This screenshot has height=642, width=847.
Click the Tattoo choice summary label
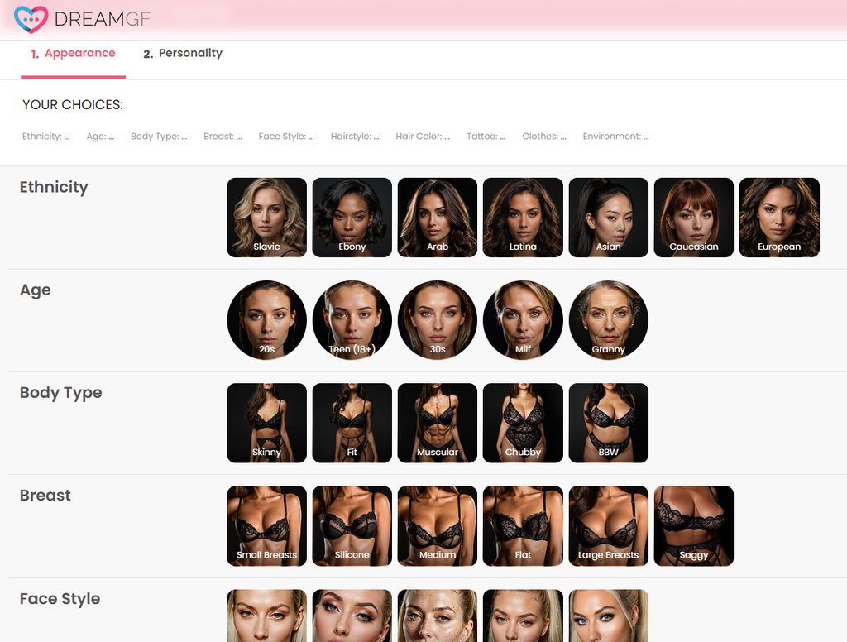[x=486, y=137]
